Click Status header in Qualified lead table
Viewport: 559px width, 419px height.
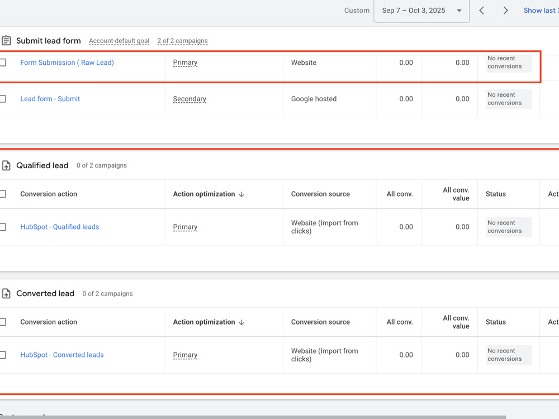[x=495, y=194]
